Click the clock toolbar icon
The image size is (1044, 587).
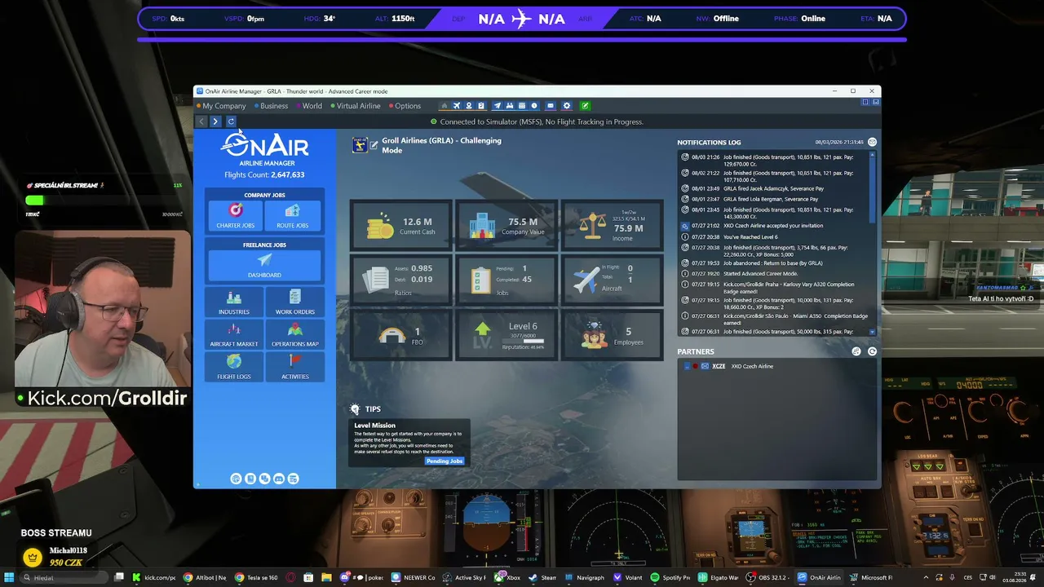pos(534,106)
